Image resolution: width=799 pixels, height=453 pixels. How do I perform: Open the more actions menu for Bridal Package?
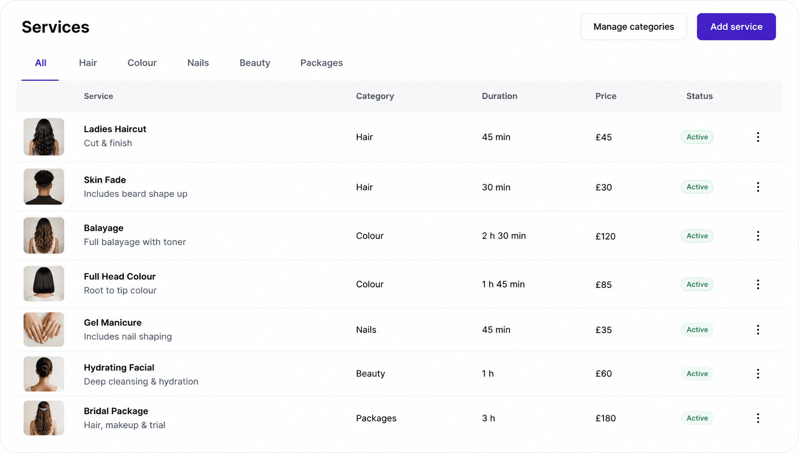point(758,418)
